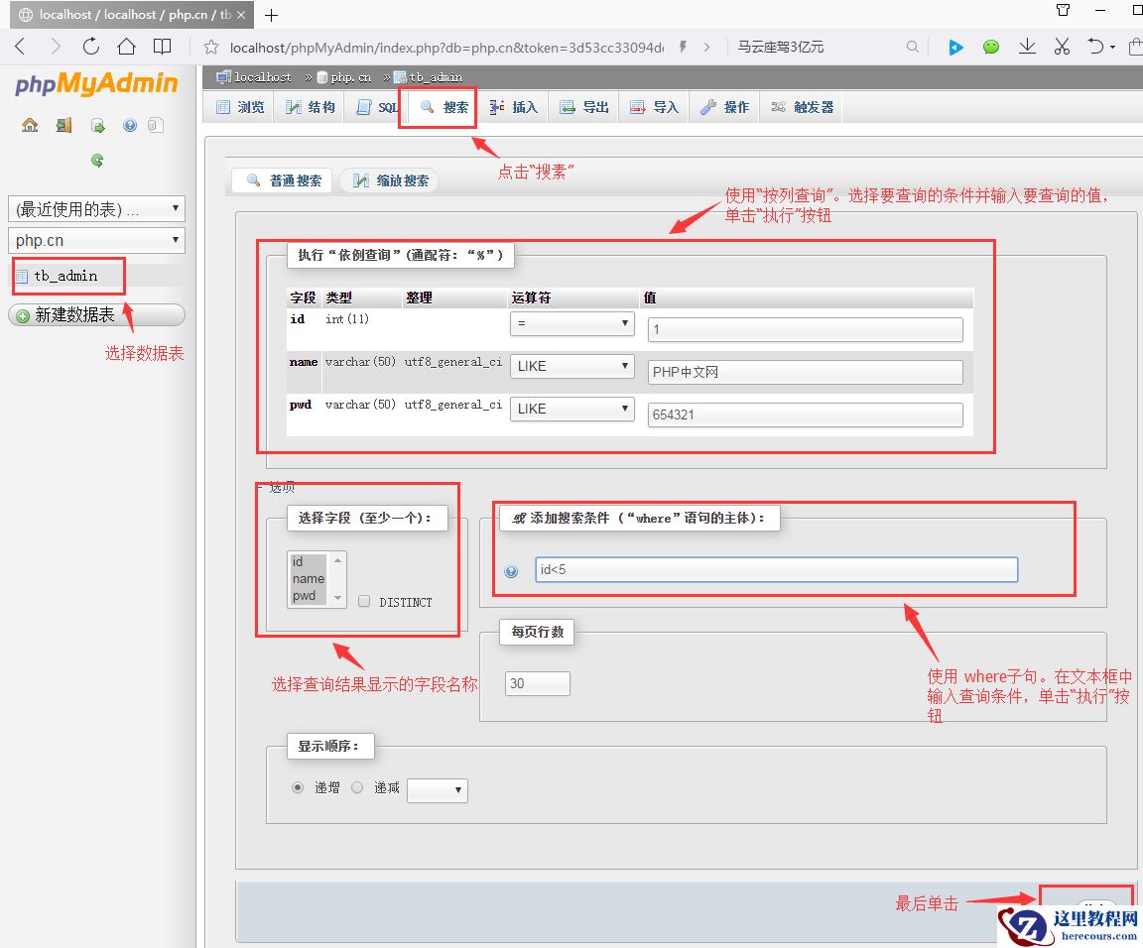The image size is (1143, 948).
Task: Click the browser forward arrow
Action: pyautogui.click(x=56, y=47)
